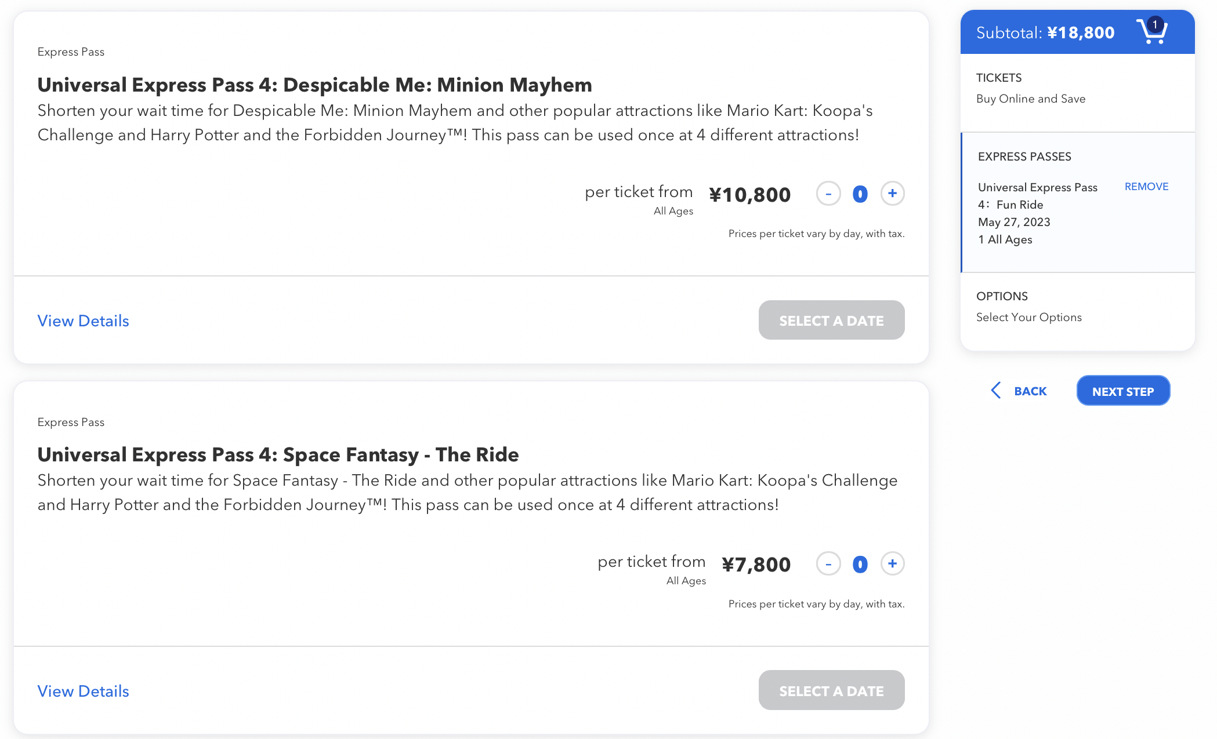This screenshot has width=1217, height=739.
Task: Click Space Fantasy quantity value badge
Action: 860,563
